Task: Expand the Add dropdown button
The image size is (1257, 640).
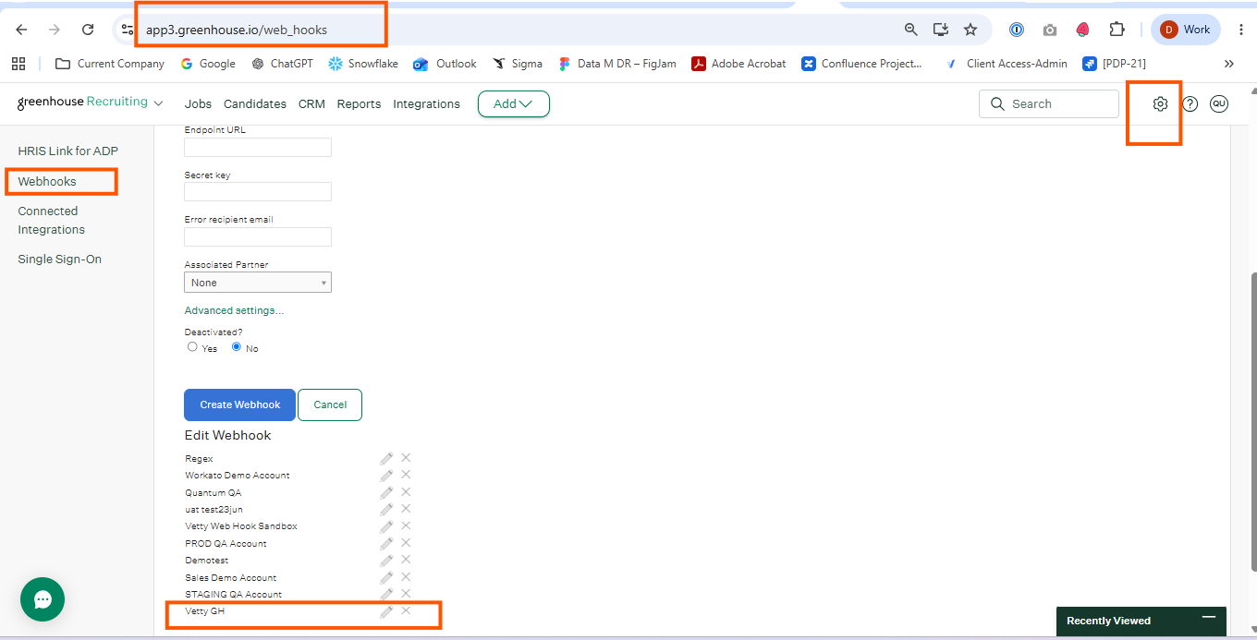Action: pyautogui.click(x=514, y=104)
